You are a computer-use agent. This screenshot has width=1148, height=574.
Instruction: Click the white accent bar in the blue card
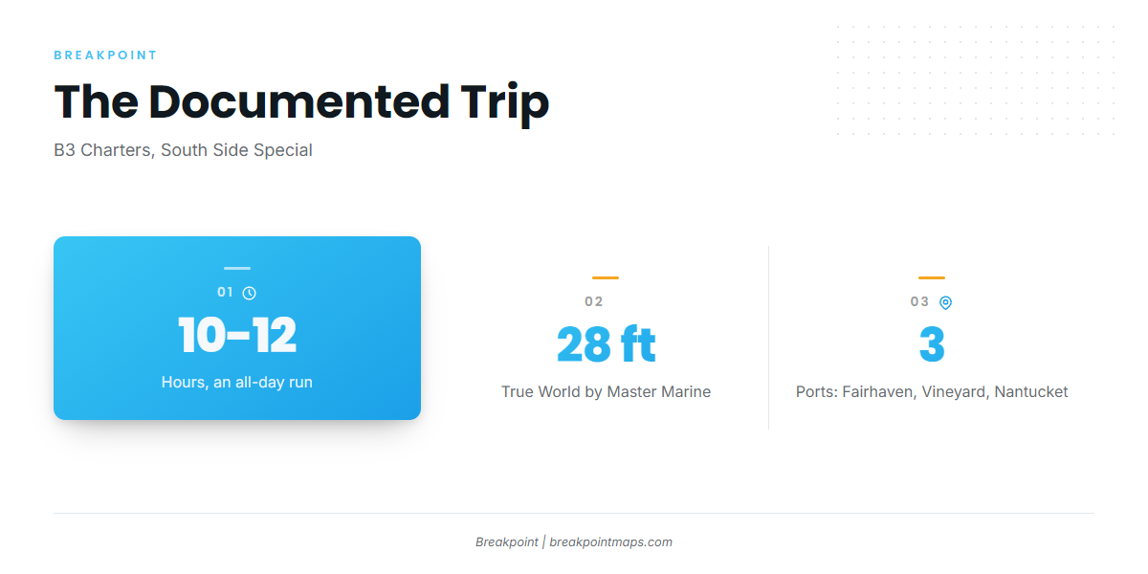pos(237,268)
